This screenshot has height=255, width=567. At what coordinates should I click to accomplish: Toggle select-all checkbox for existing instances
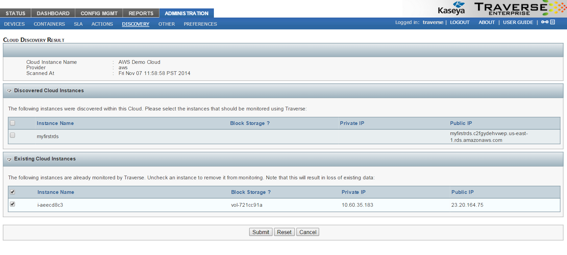(13, 192)
